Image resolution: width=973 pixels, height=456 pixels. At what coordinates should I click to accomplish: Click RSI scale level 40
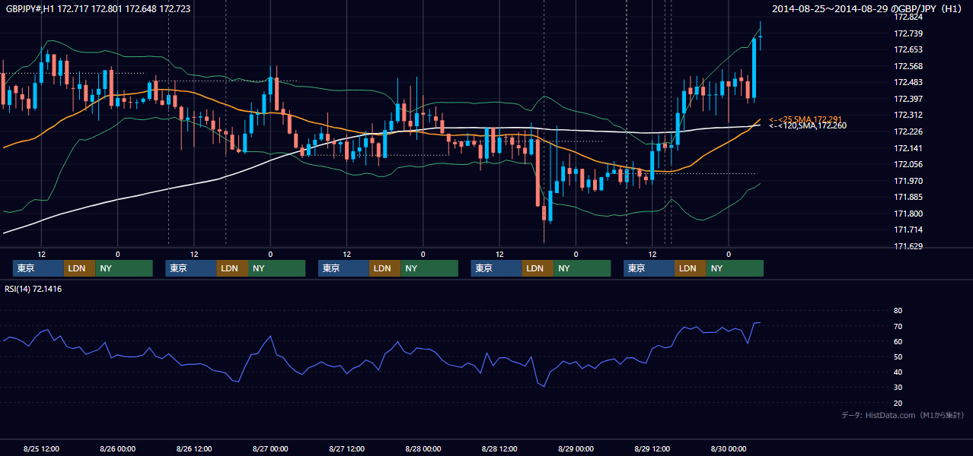[x=898, y=372]
